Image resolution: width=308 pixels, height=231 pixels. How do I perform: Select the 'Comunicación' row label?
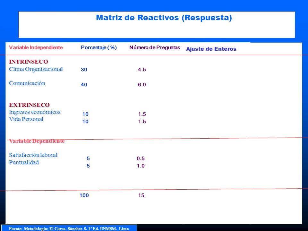point(27,83)
